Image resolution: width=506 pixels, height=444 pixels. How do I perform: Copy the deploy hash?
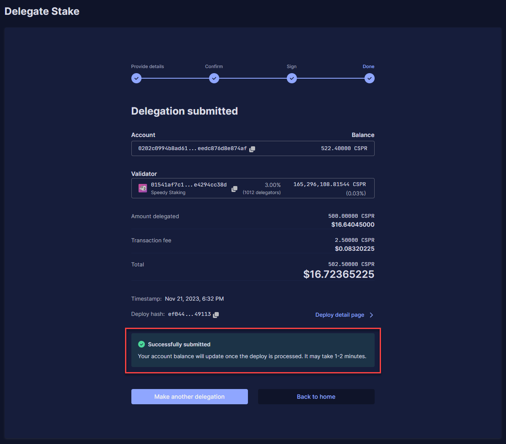(216, 315)
